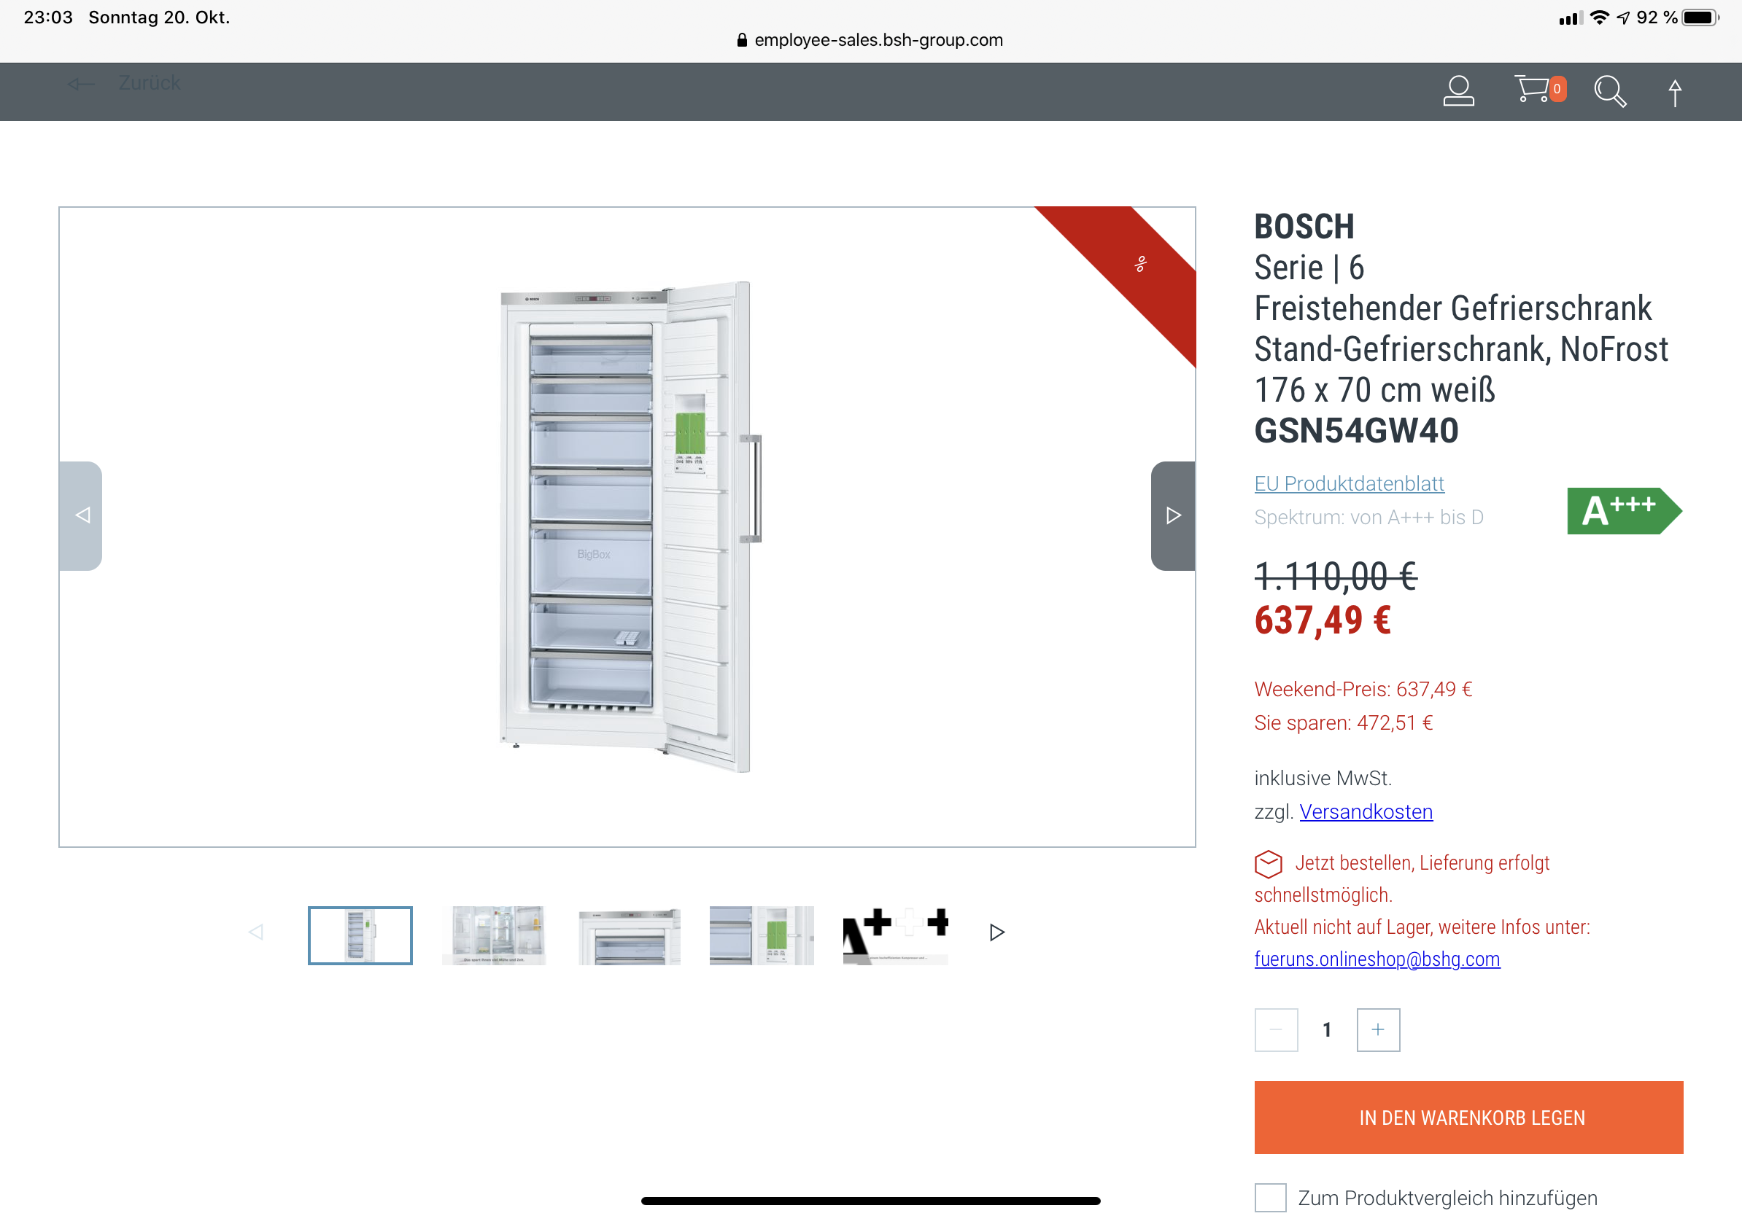Open the shopping cart icon
Viewport: 1742px width, 1216px height.
tap(1538, 90)
